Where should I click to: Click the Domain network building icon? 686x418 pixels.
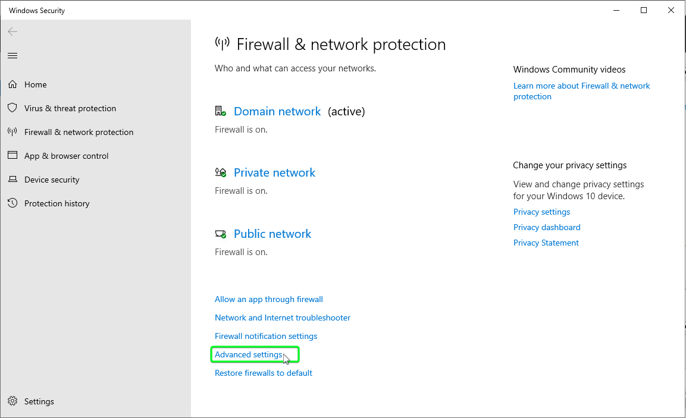221,111
